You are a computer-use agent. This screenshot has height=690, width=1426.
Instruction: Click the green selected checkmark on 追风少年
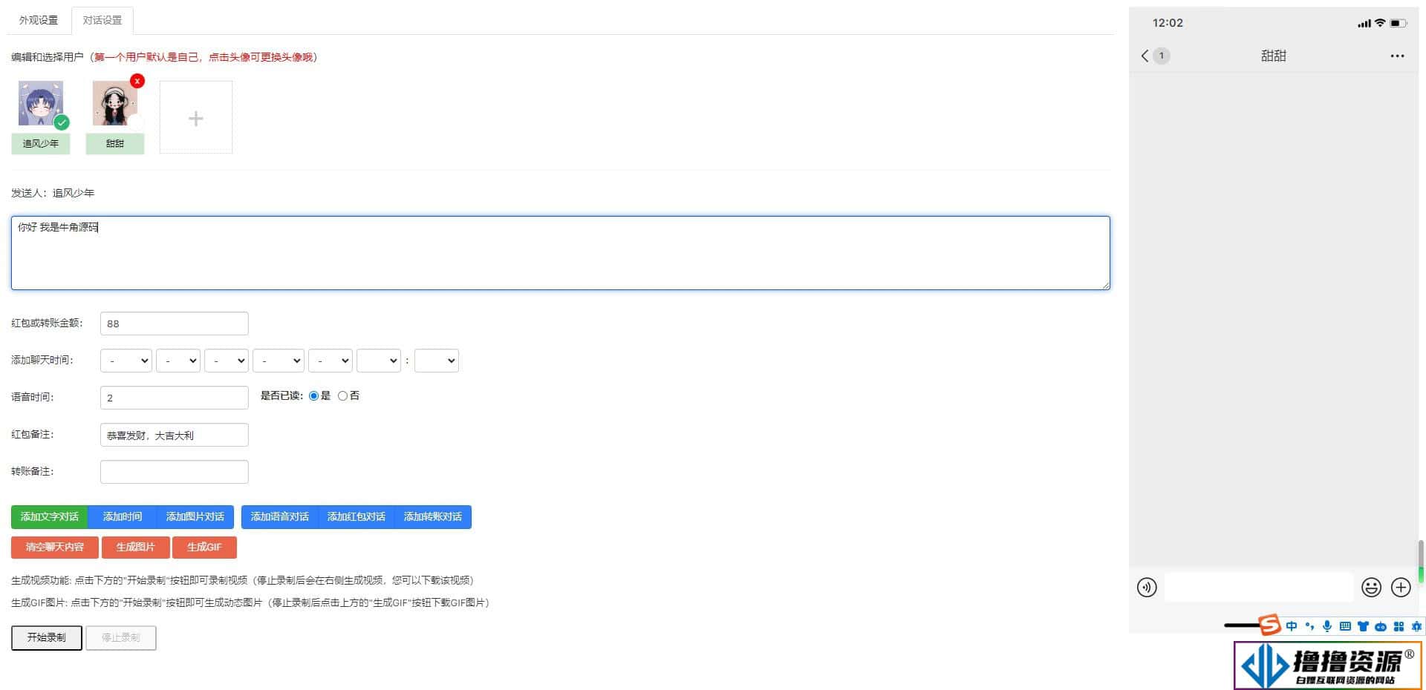[62, 122]
